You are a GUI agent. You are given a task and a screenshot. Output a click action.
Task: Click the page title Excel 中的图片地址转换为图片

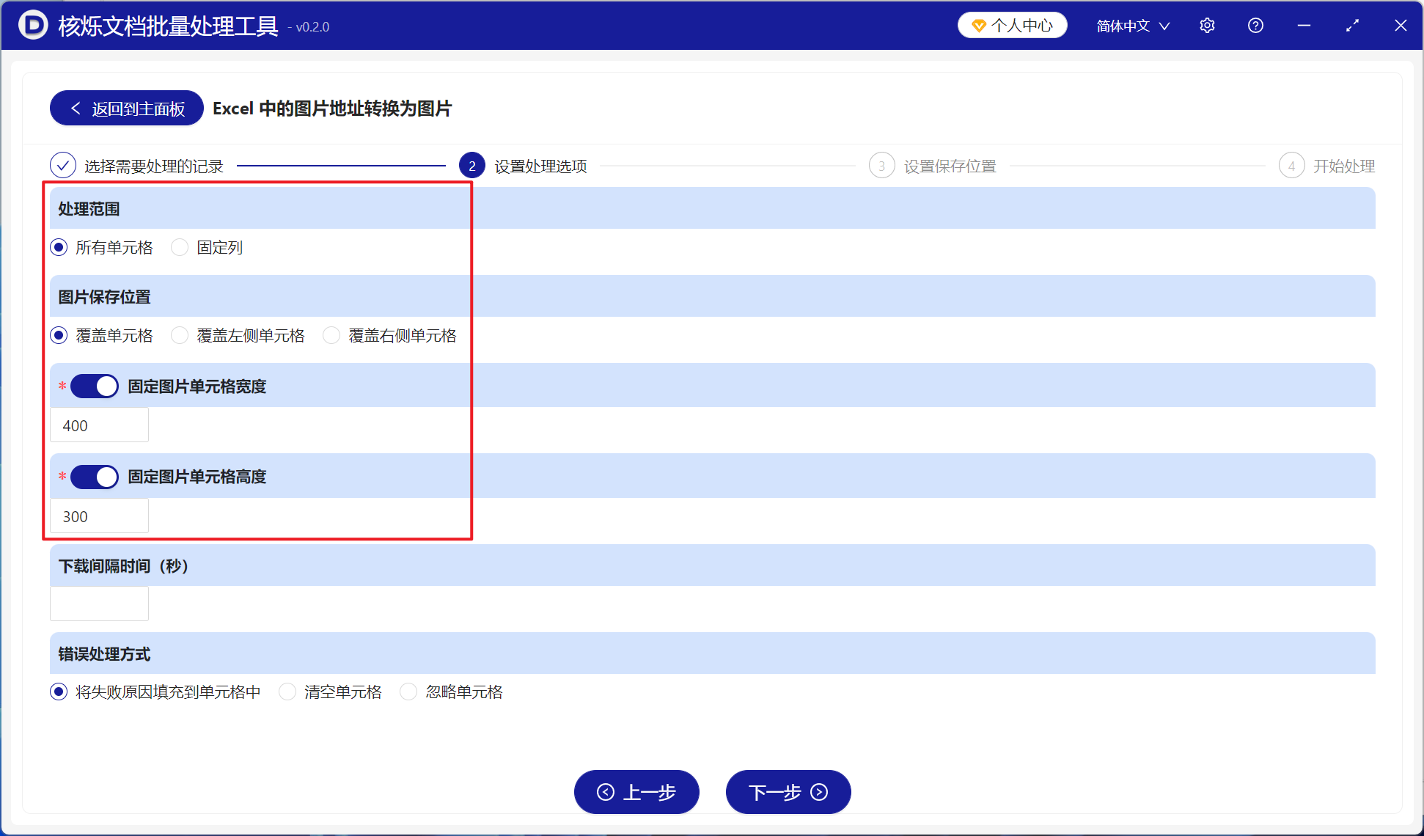(x=332, y=109)
